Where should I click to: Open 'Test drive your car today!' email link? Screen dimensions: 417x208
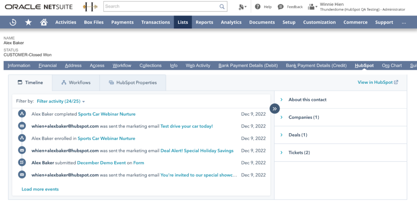[187, 126]
